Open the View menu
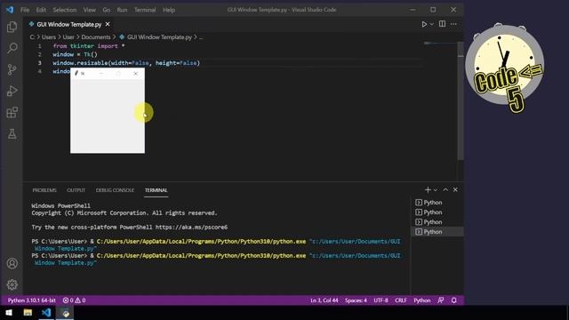Screen dimensions: 569x320 point(89,10)
